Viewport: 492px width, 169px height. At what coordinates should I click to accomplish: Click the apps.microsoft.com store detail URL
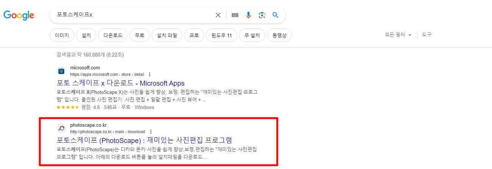tap(107, 74)
